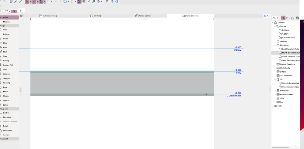Viewport: 304px width, 149px height.
Task: Select the Marquee tool
Action: [9, 22]
